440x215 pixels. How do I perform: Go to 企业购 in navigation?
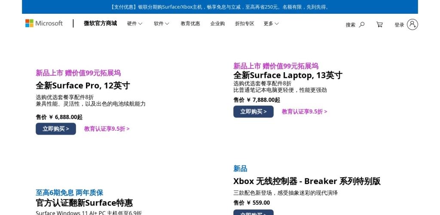coord(217,24)
